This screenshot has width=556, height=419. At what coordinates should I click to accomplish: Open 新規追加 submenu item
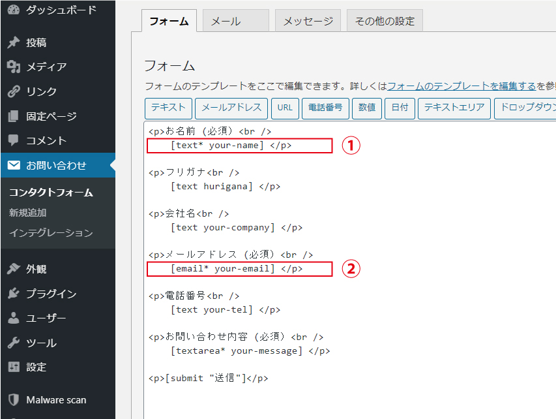[28, 213]
